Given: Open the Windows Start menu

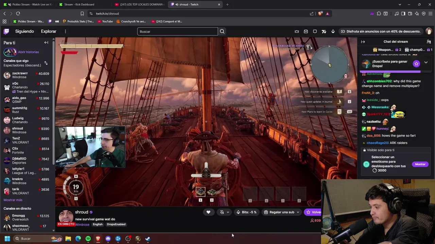Looking at the screenshot, I should (x=7, y=239).
